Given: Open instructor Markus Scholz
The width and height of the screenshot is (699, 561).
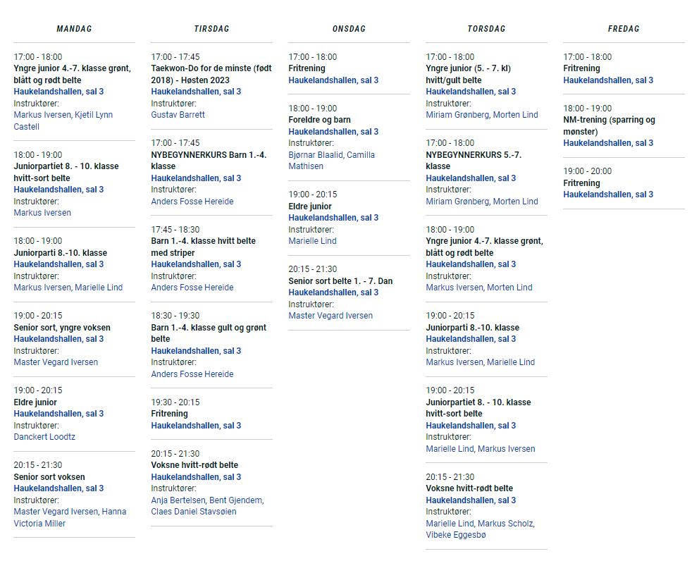Looking at the screenshot, I should [505, 523].
